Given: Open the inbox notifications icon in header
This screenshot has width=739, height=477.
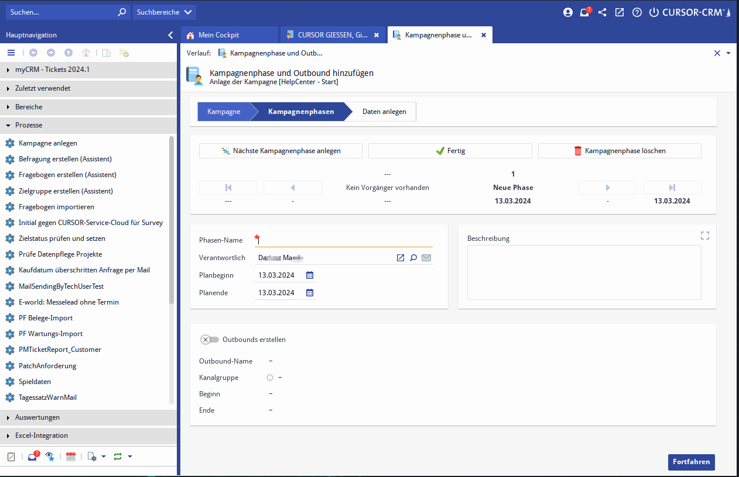Looking at the screenshot, I should (584, 12).
